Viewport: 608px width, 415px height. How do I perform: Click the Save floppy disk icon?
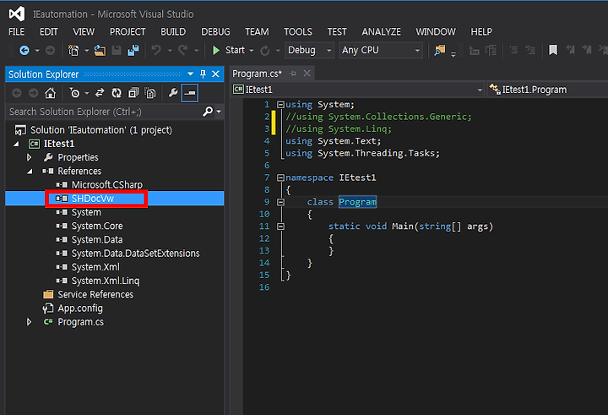pyautogui.click(x=117, y=51)
